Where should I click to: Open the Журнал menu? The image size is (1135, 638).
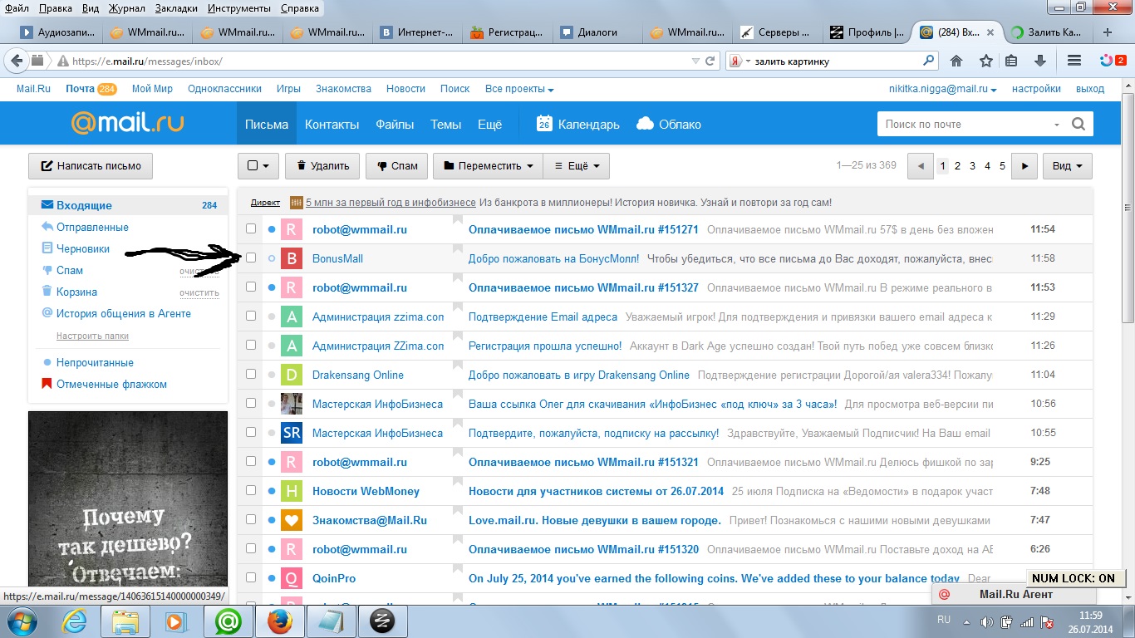pyautogui.click(x=126, y=8)
